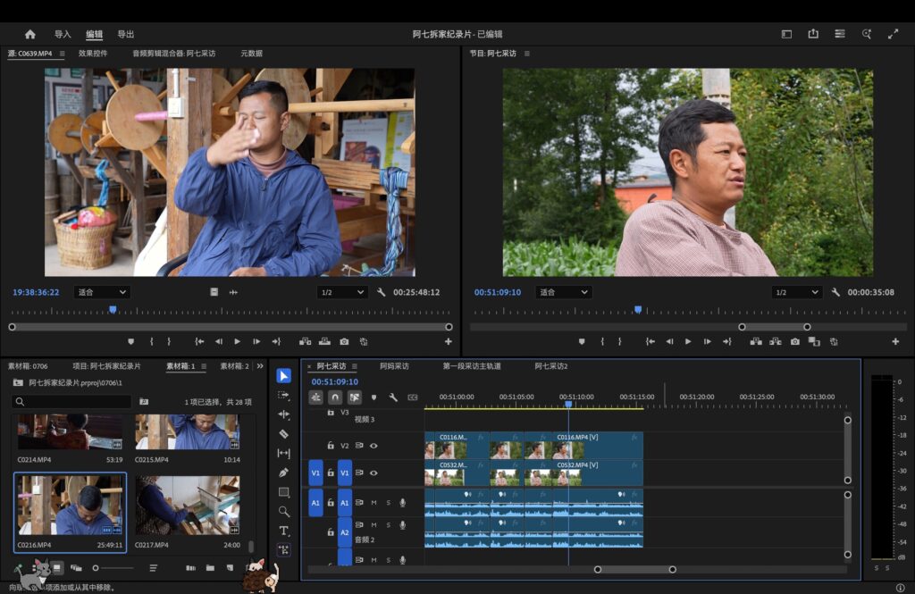The width and height of the screenshot is (915, 594).
Task: Select the Razor tool in the toolbar
Action: pos(284,434)
